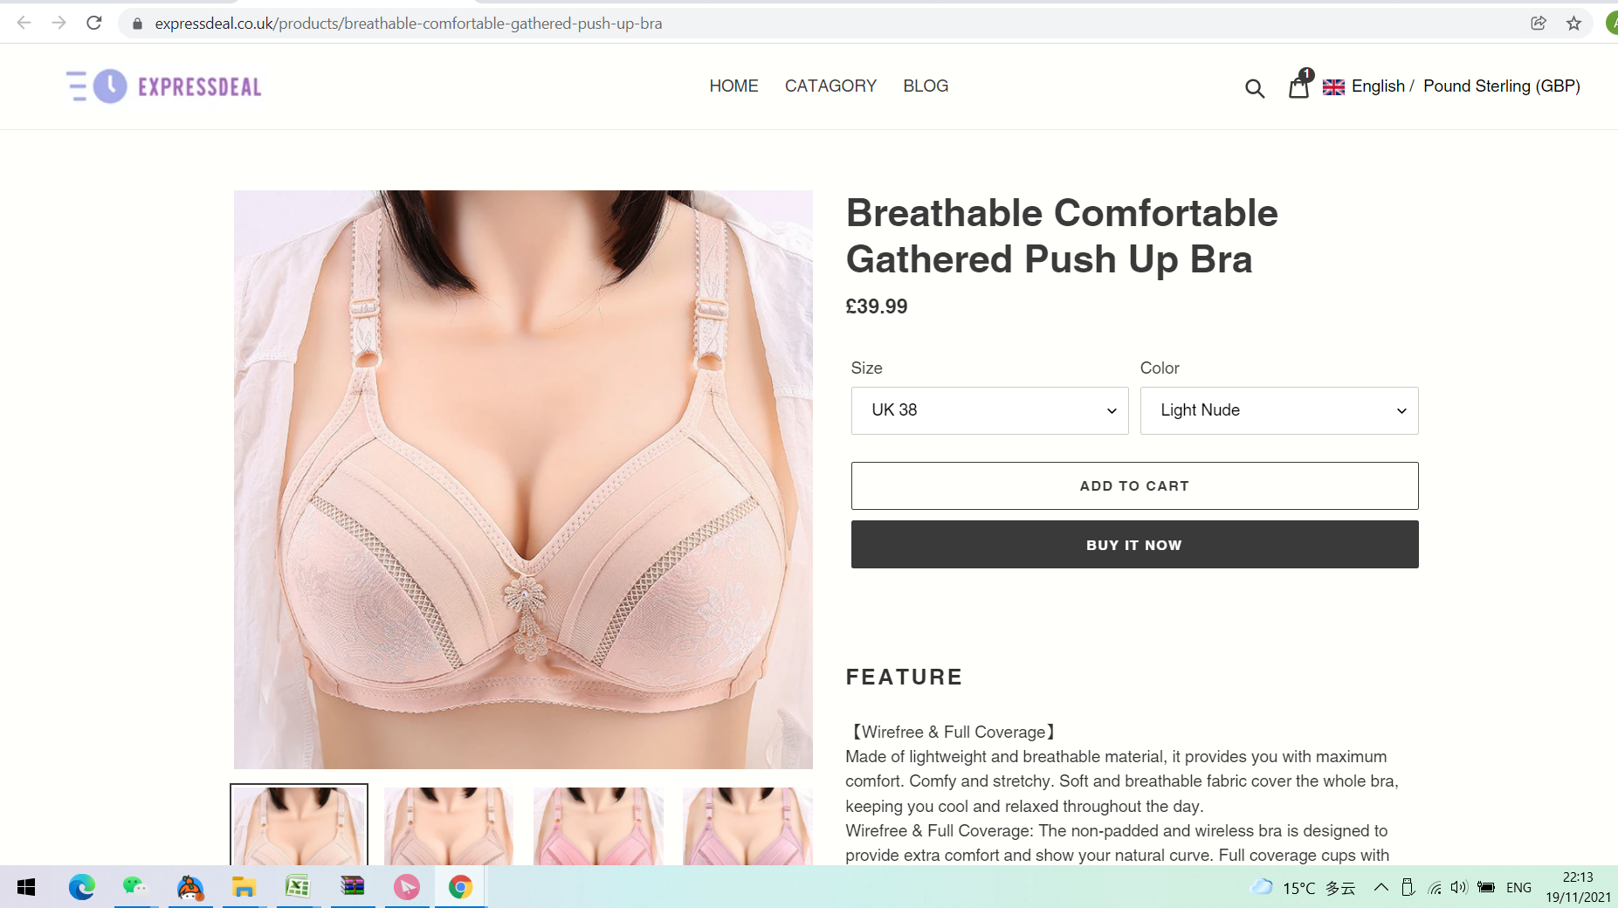The image size is (1618, 908).
Task: Open English / Pound Sterling language selector
Action: pyautogui.click(x=1451, y=86)
